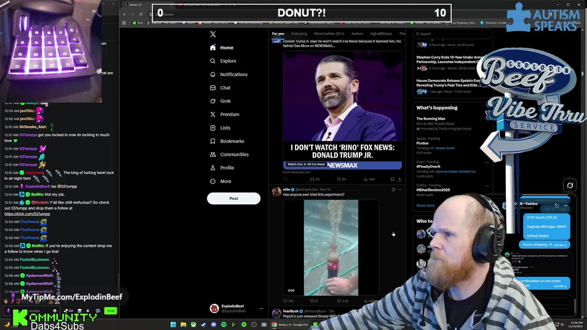Repost the Donald Trump Jr. post
The height and width of the screenshot is (330, 587).
pyautogui.click(x=315, y=179)
